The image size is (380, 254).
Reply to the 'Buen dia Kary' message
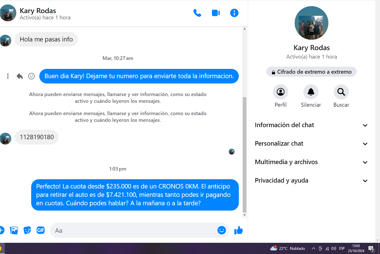pos(20,76)
